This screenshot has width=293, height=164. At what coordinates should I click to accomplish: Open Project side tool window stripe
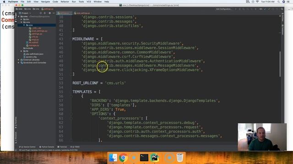[16, 17]
